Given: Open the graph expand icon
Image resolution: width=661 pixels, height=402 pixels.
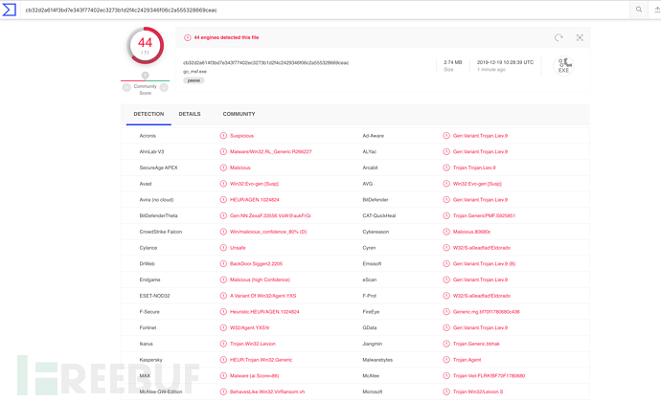Looking at the screenshot, I should tap(580, 37).
